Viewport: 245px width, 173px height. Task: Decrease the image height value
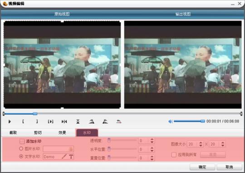pos(223,145)
